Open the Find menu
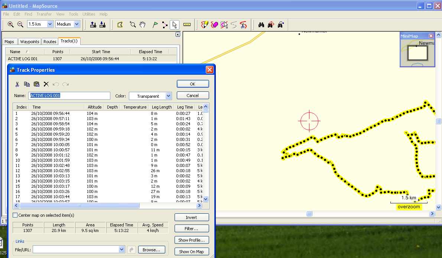The image size is (442, 258). click(x=28, y=14)
